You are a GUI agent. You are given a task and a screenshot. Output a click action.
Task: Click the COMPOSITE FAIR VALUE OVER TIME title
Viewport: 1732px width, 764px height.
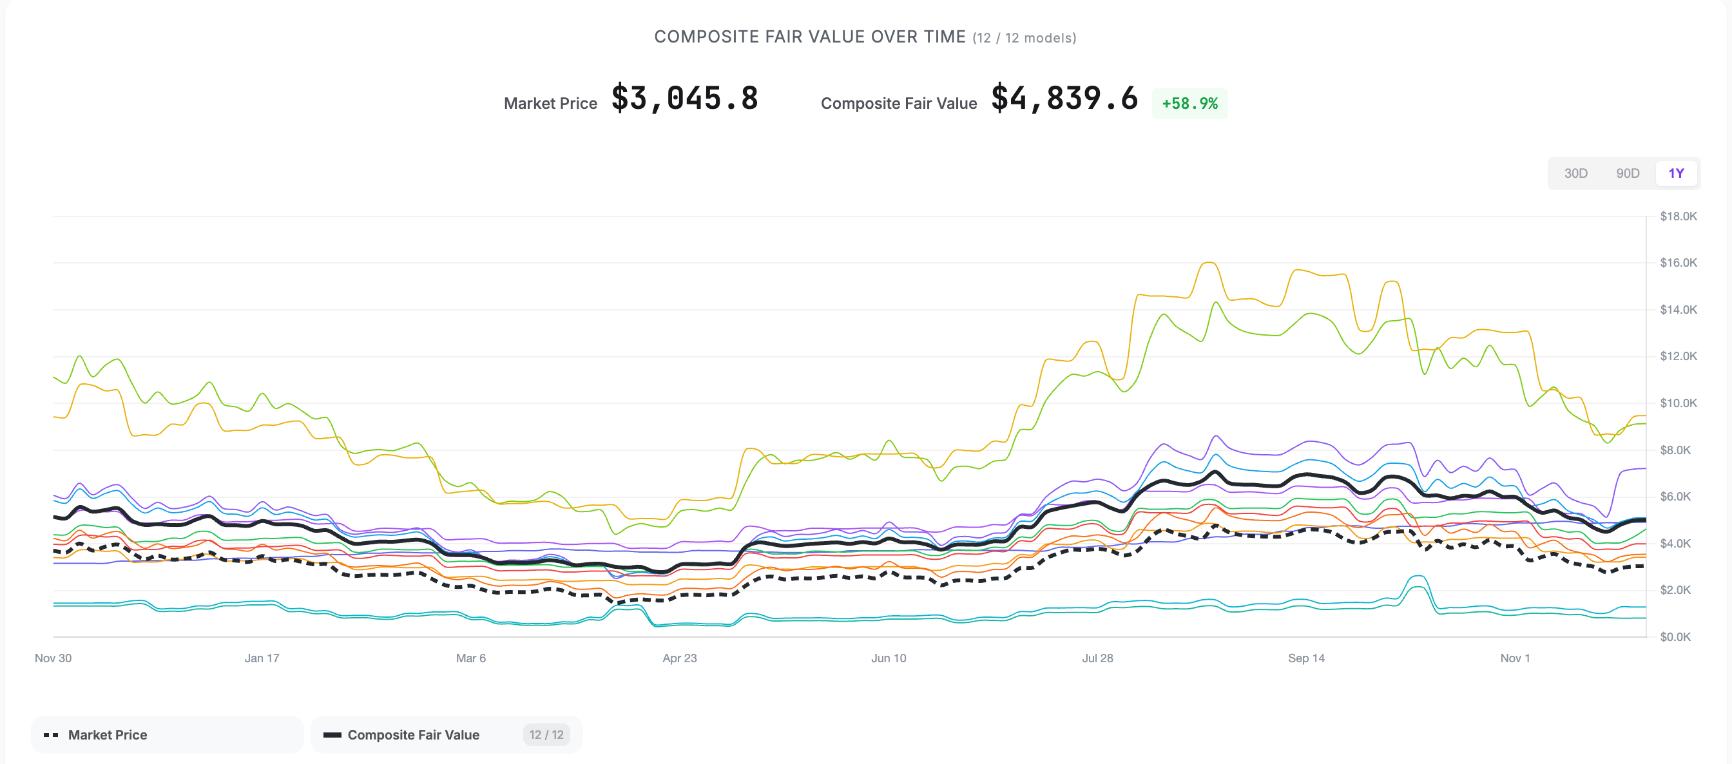point(809,37)
